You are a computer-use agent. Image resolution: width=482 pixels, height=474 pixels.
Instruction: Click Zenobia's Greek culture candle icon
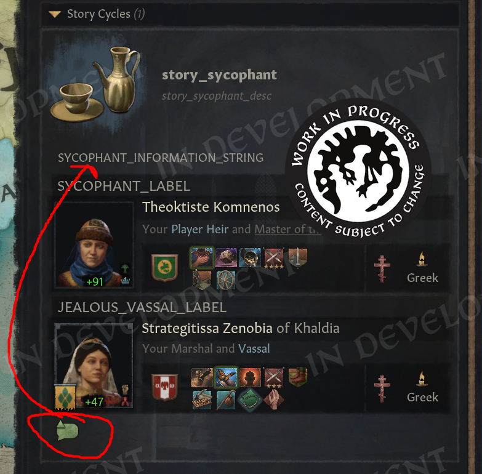coord(422,380)
